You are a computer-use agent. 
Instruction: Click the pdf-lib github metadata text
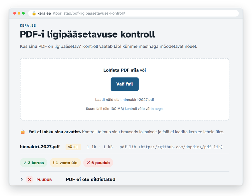(x=171, y=147)
